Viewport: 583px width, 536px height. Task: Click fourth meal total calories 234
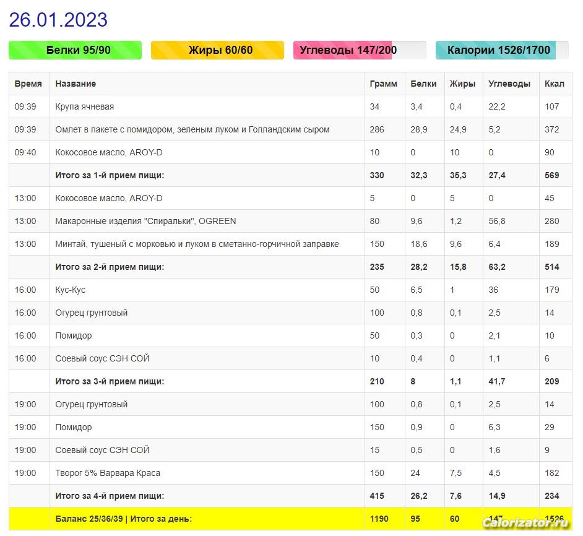pyautogui.click(x=552, y=496)
